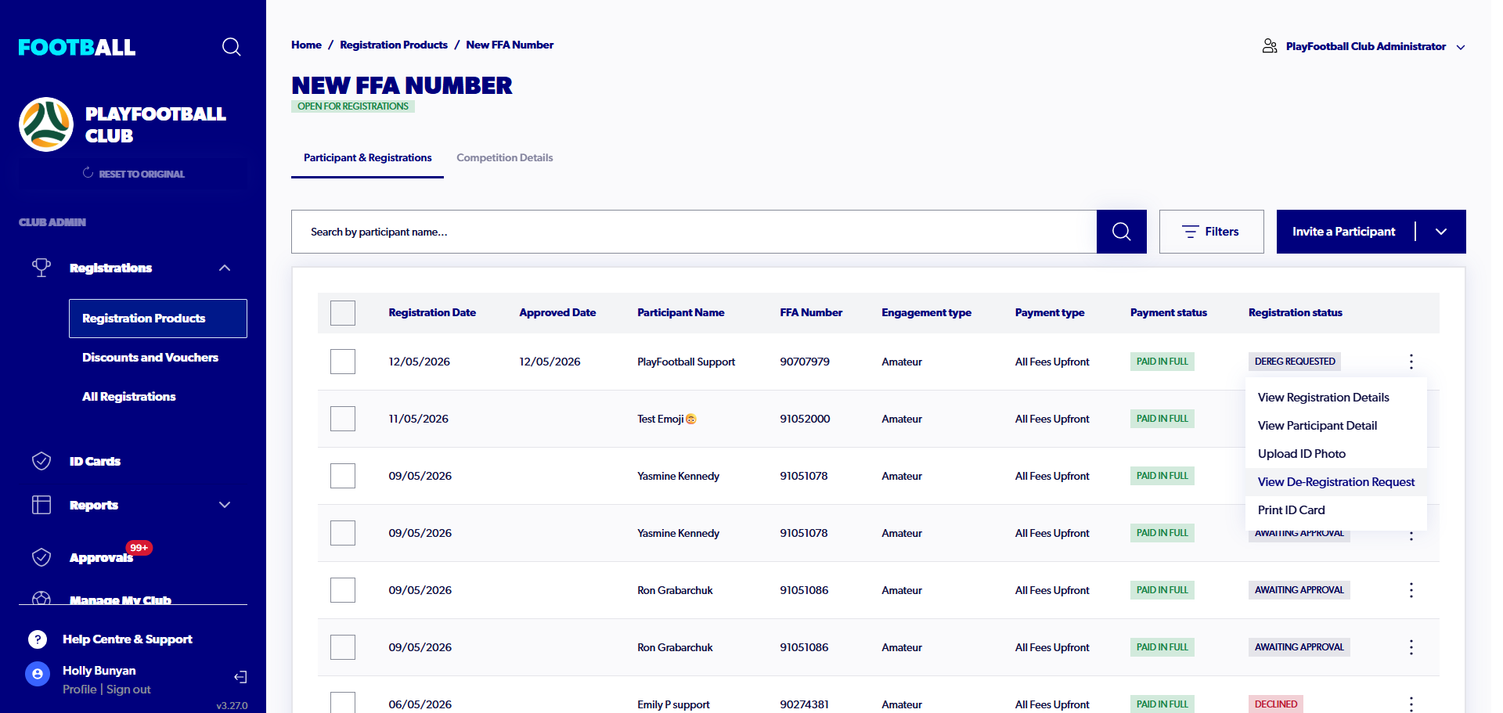
Task: Sort by the Registration Date column header
Action: point(432,312)
